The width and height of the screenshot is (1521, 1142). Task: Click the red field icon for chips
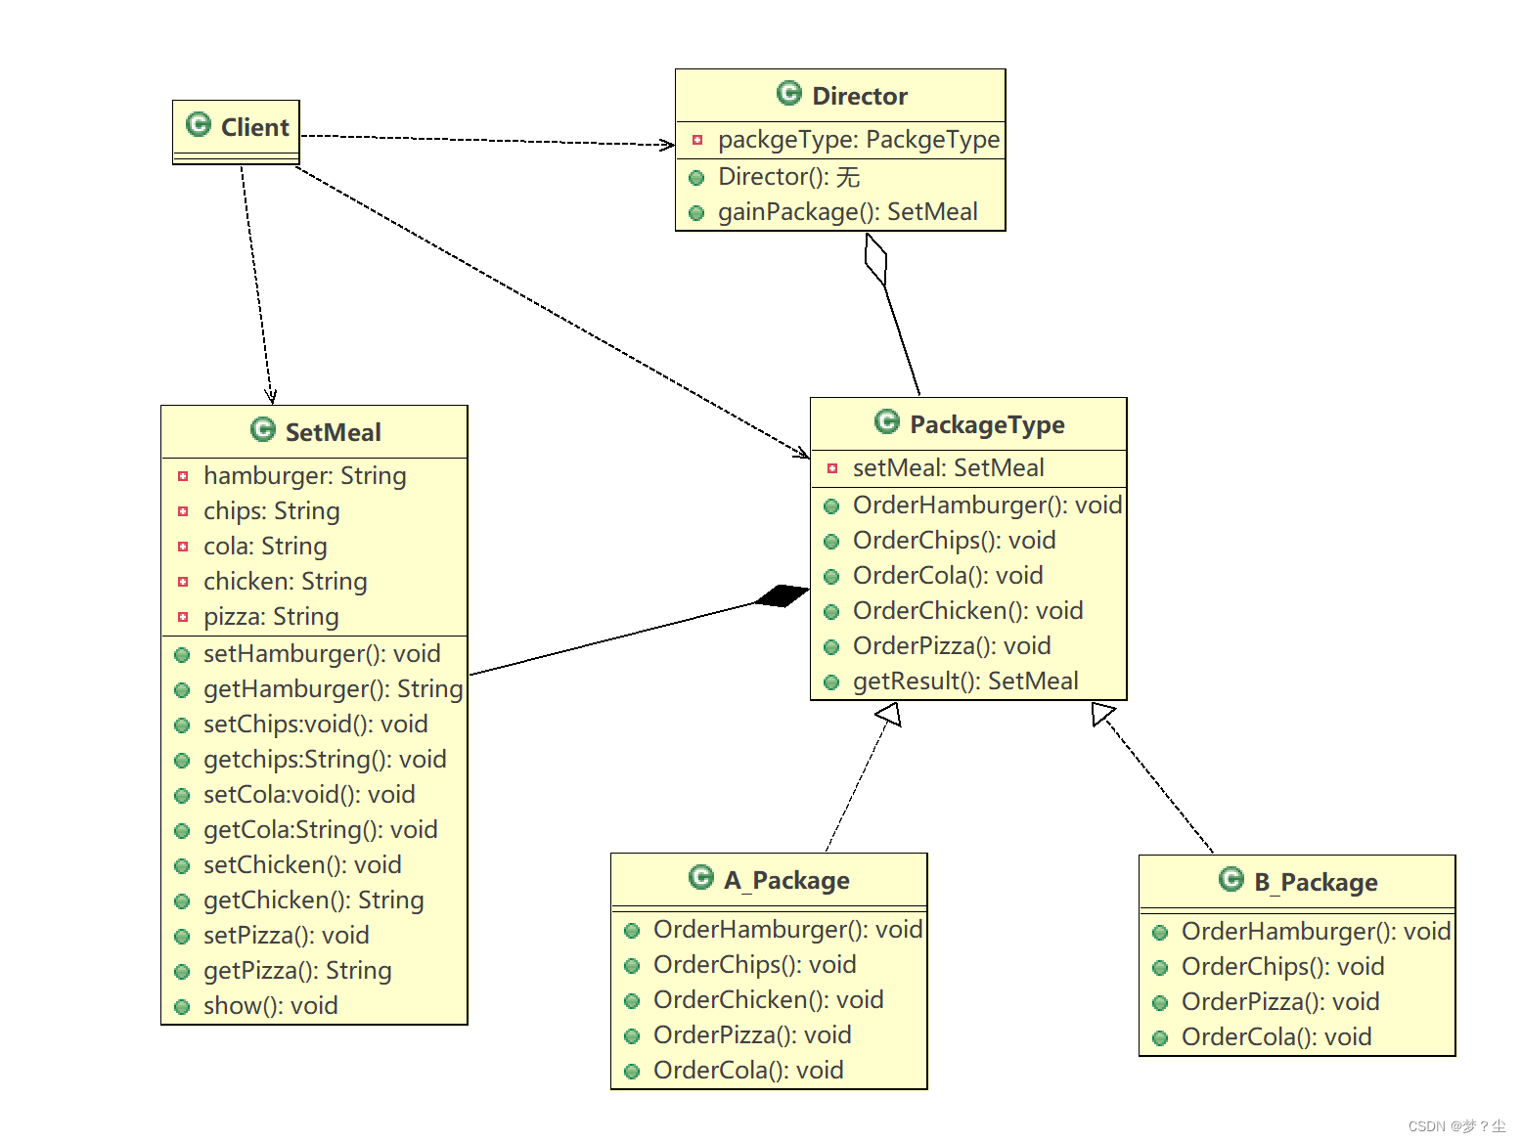point(183,511)
